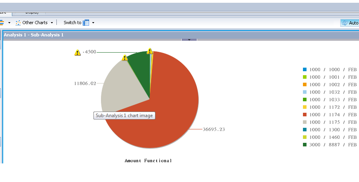This screenshot has height=182, width=359.
Task: Click legend text 1000 / 1300 / FEB
Action: pyautogui.click(x=333, y=130)
